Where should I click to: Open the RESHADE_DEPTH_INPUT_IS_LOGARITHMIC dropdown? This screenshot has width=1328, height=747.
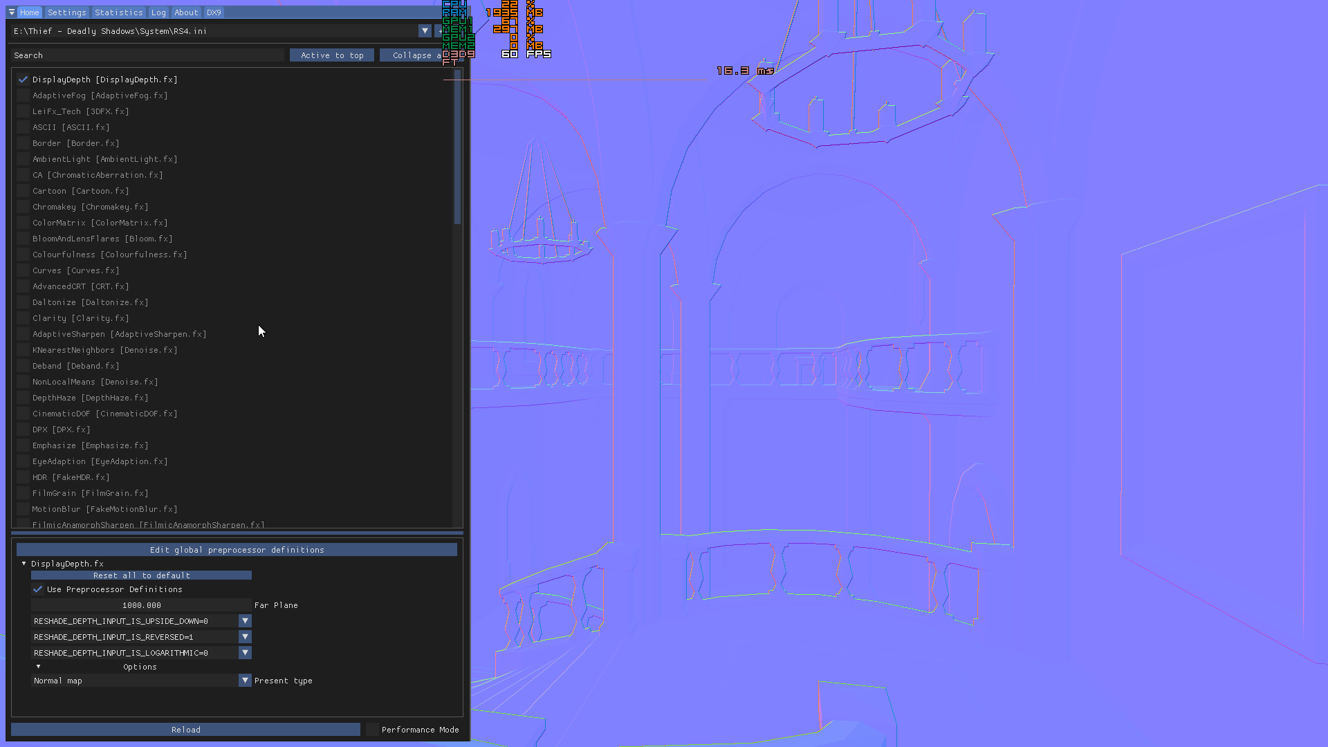pyautogui.click(x=245, y=653)
